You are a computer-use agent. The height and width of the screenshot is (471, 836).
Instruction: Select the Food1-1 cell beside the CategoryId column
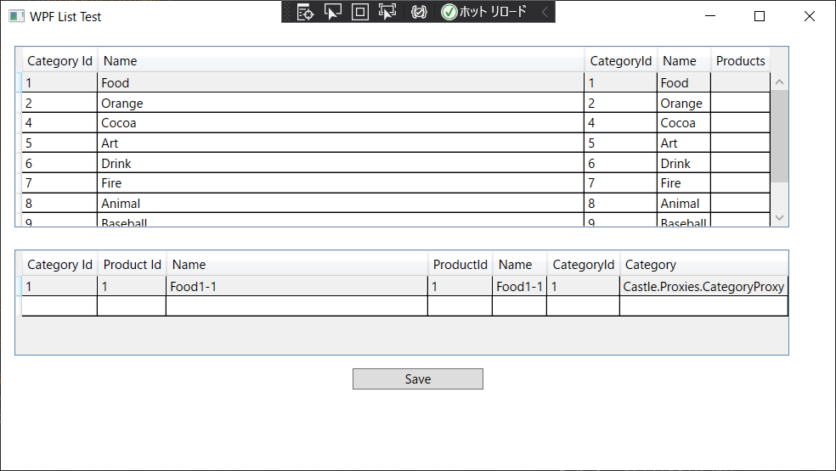[x=519, y=286]
